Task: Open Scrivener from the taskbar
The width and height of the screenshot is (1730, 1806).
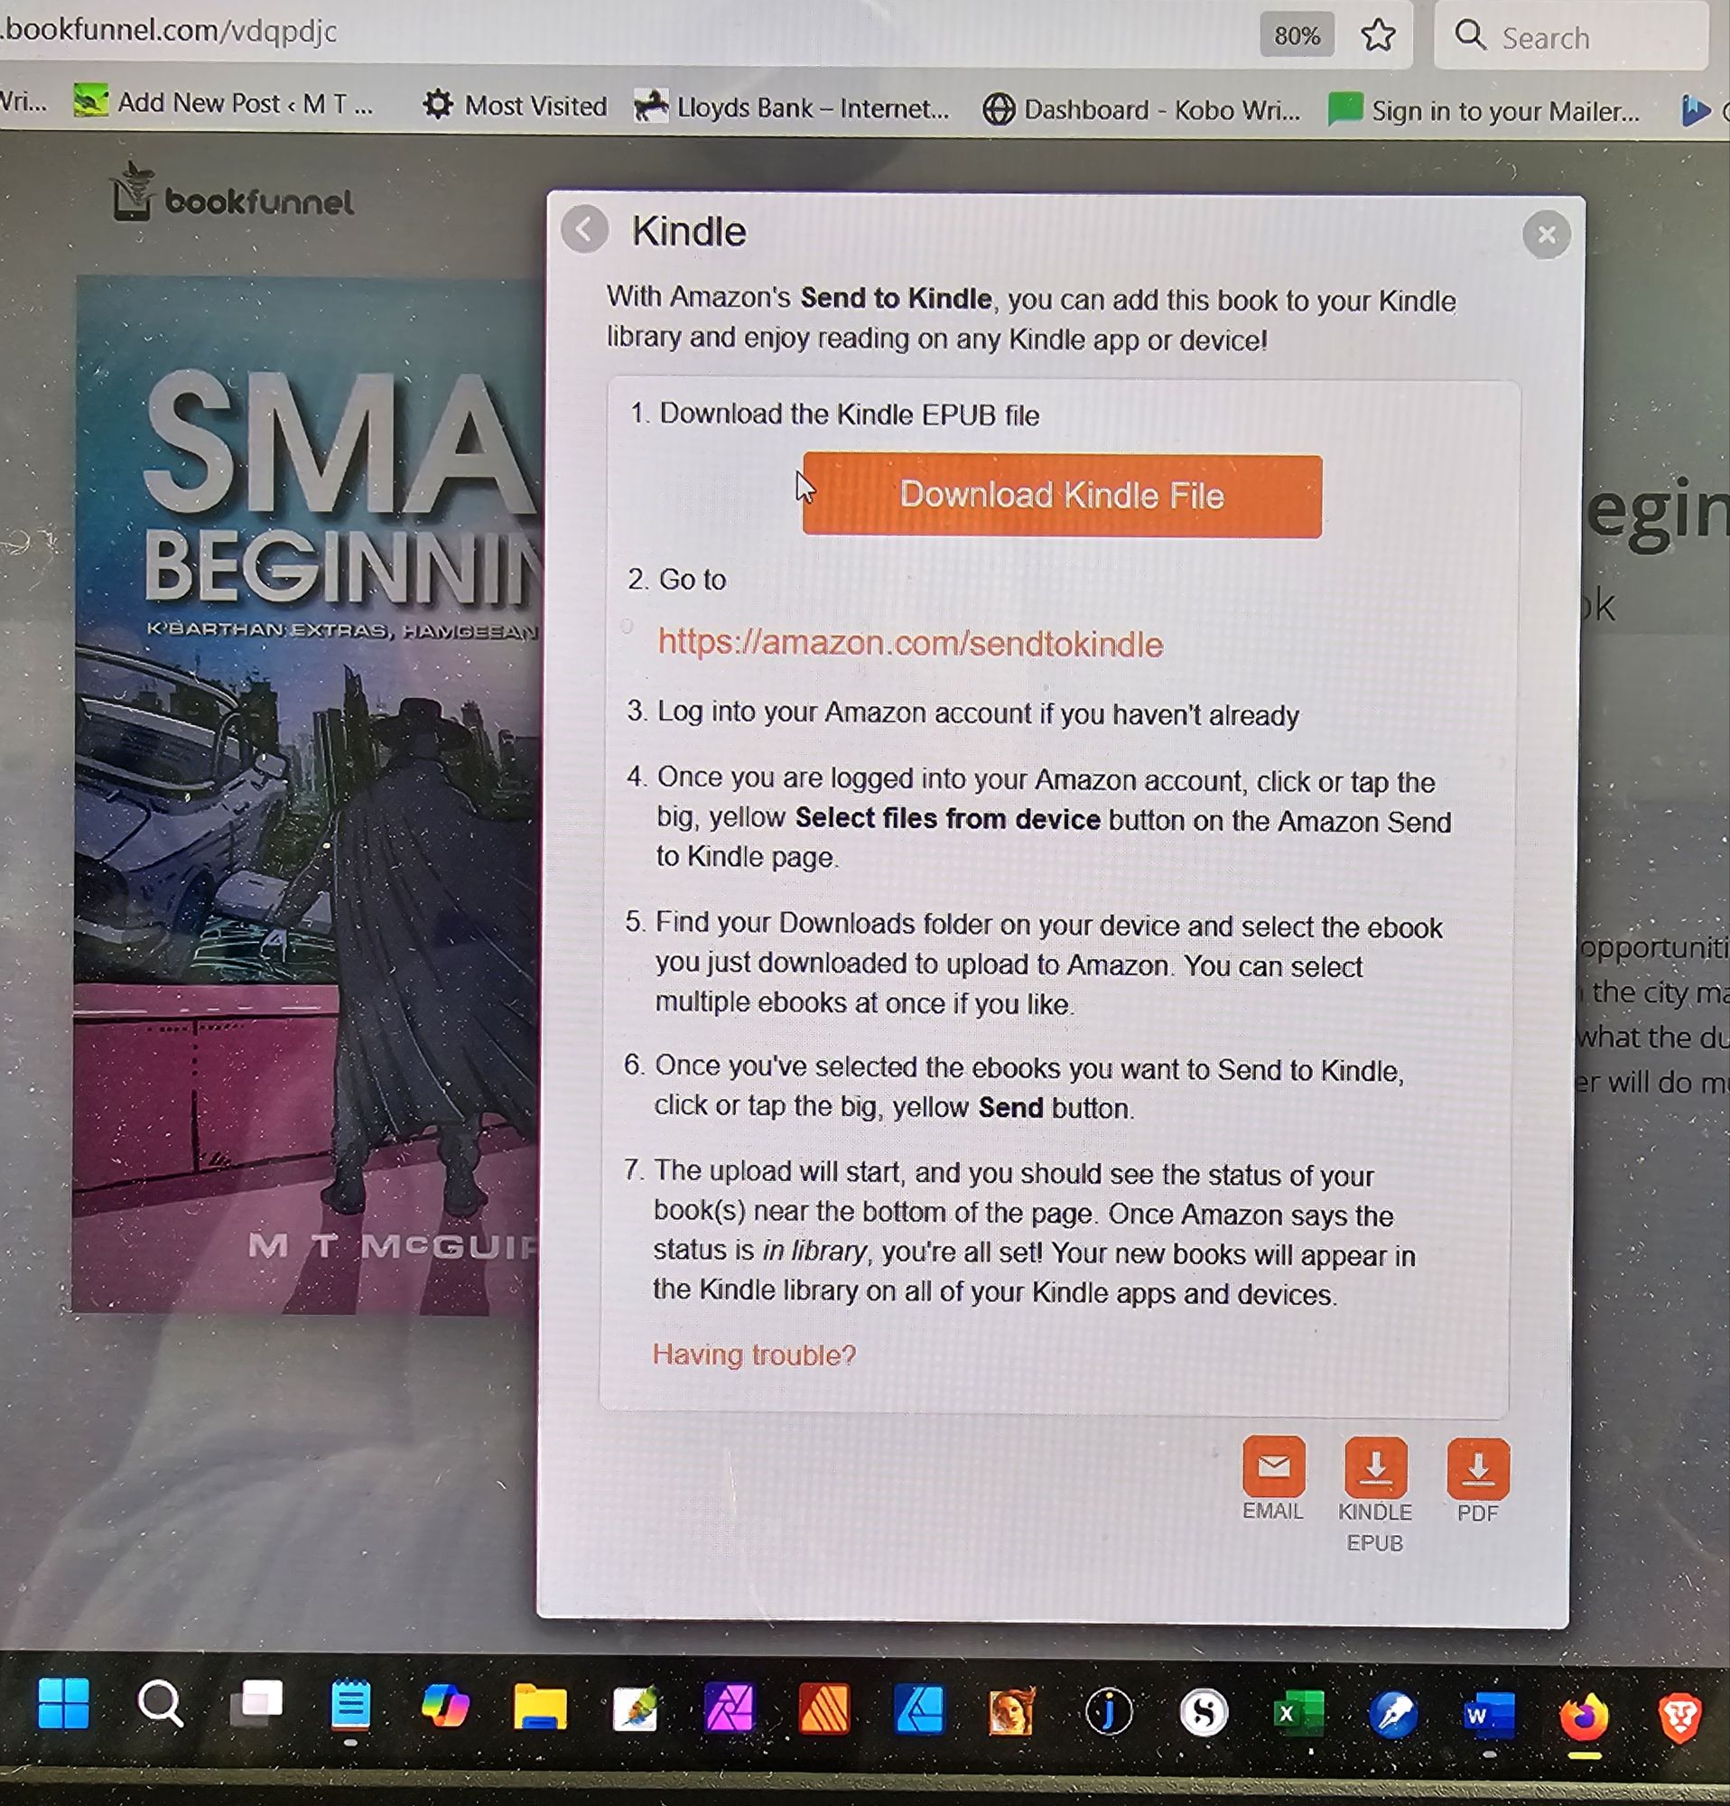Action: pyautogui.click(x=1204, y=1712)
